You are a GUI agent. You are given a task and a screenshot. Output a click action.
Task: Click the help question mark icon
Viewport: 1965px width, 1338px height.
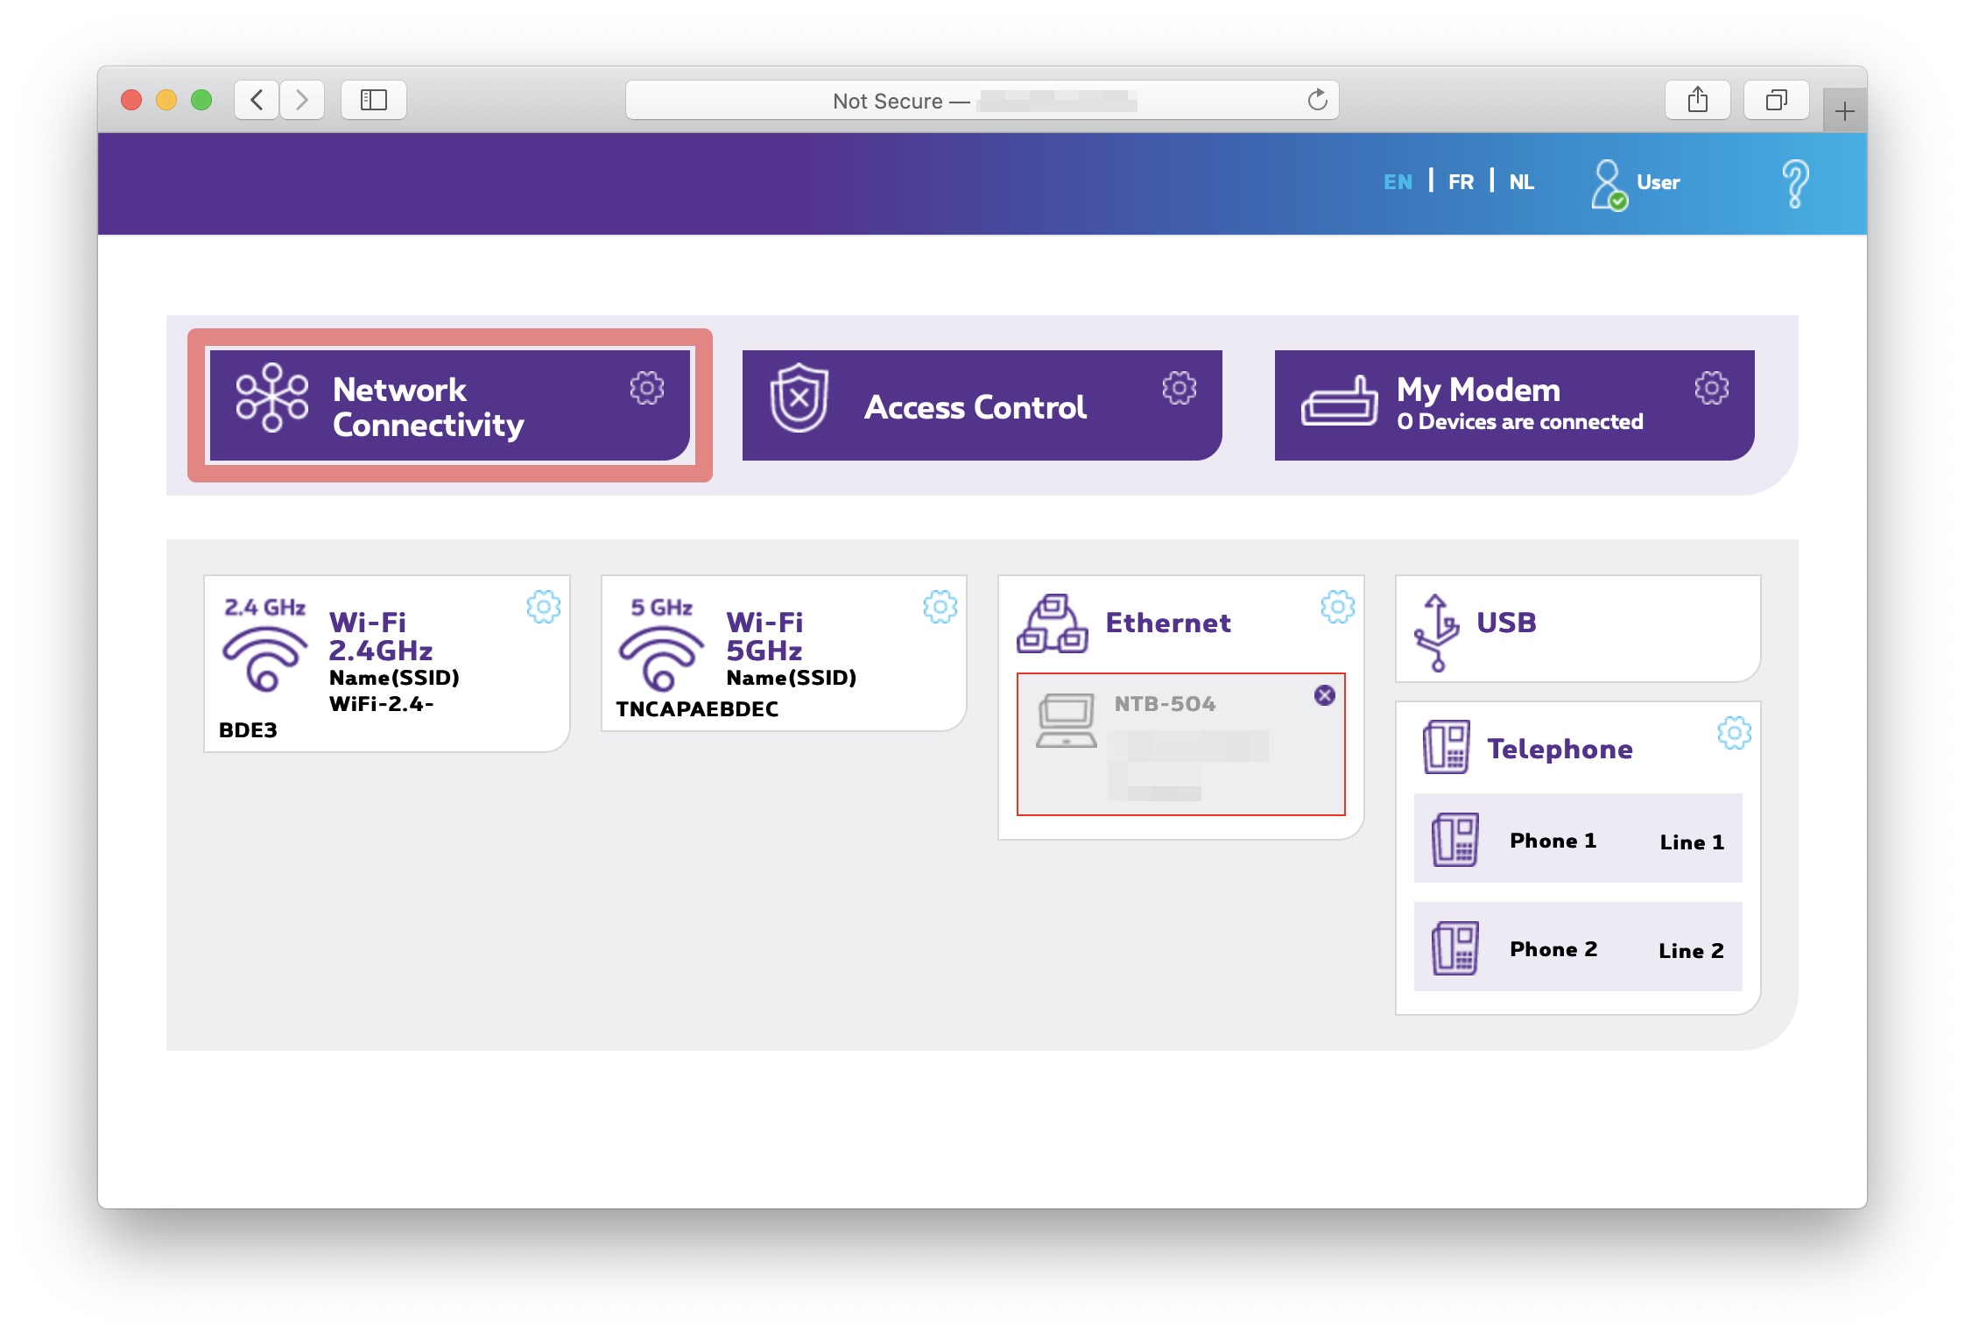[1795, 183]
